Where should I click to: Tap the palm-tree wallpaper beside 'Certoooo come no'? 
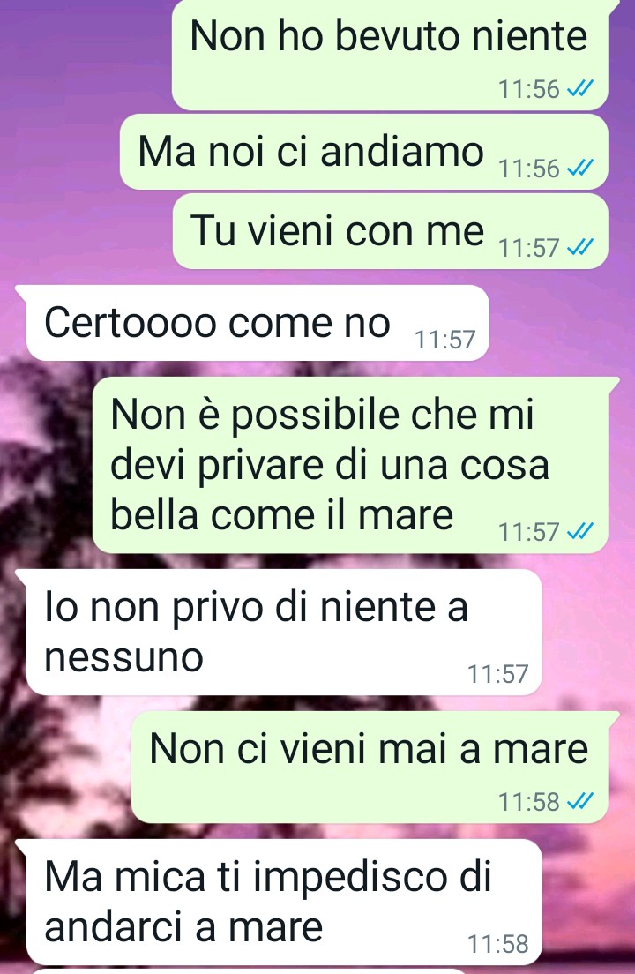[558, 323]
